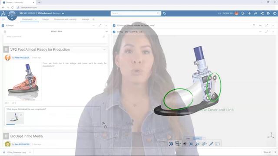The image size is (278, 156).
Task: Open the 3DSwym hamburger menu
Action: (x=5, y=31)
